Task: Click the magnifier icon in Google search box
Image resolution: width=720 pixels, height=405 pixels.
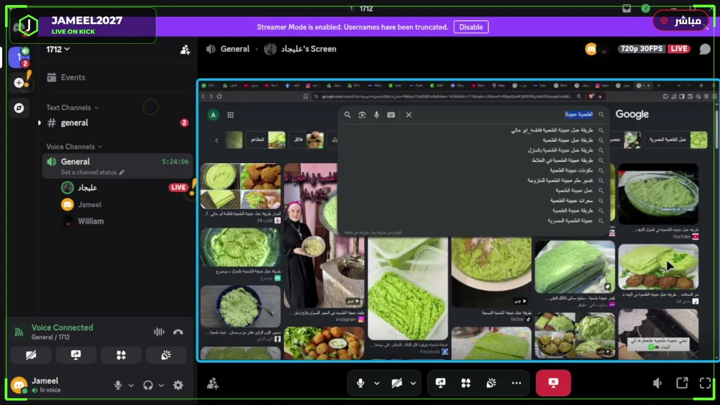Action: 348,115
